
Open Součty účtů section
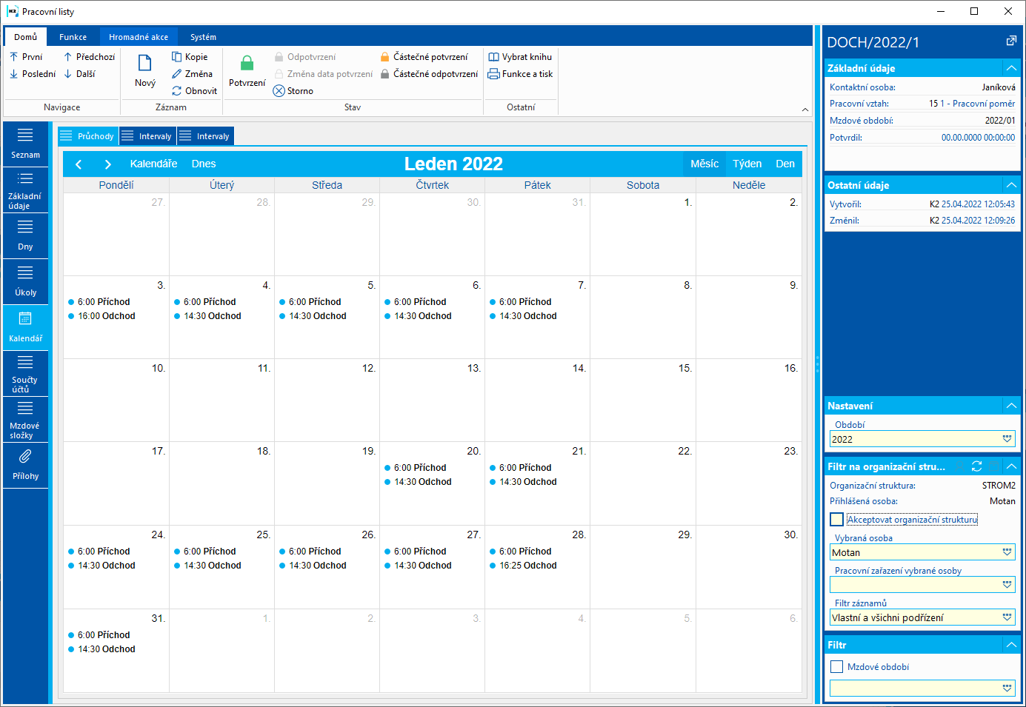25,373
